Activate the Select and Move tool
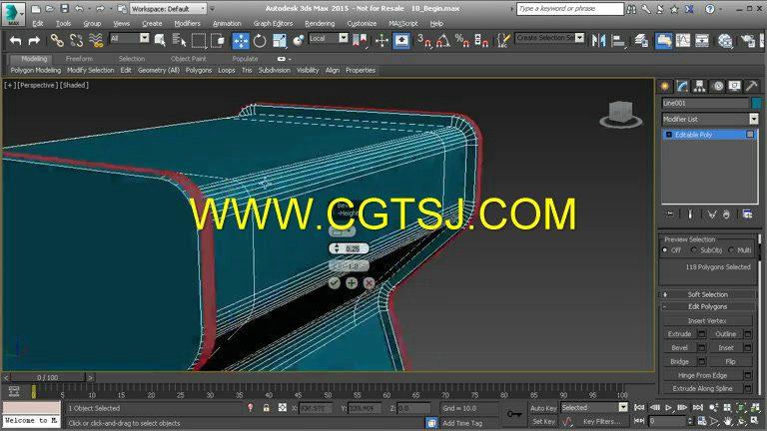The width and height of the screenshot is (767, 431). [x=240, y=41]
